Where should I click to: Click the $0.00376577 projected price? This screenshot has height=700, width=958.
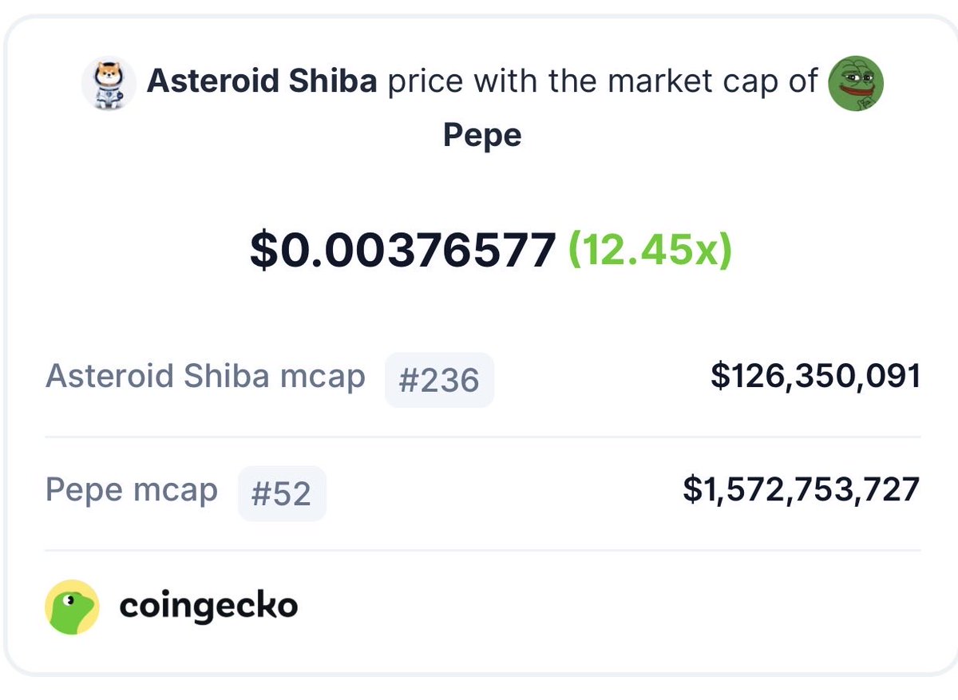[402, 251]
